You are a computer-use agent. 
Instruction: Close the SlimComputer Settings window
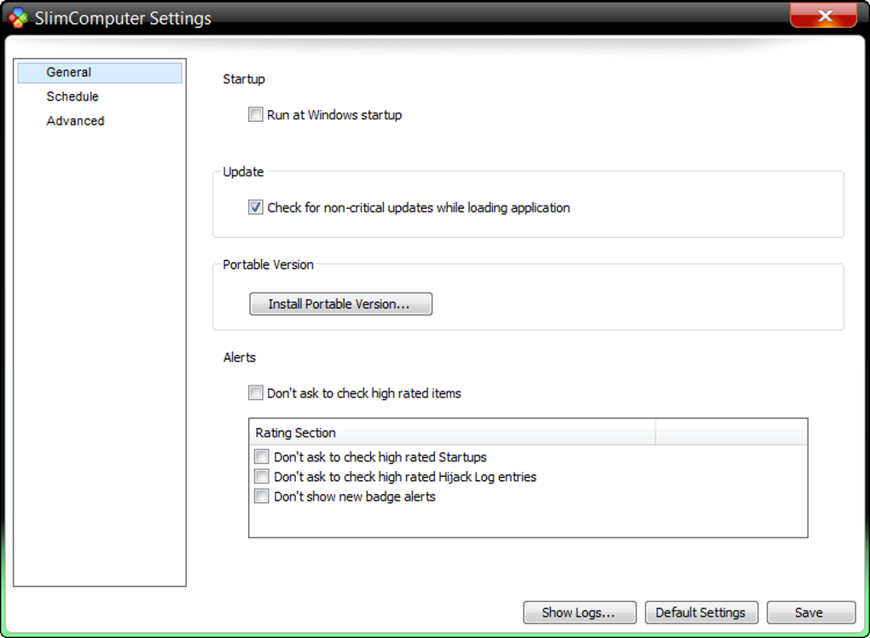(823, 15)
